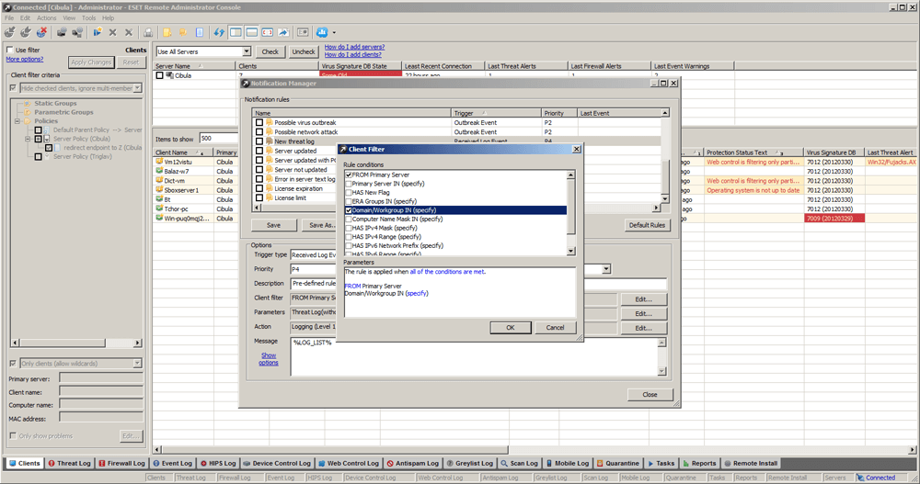Click the toolbar icon with red brackets
The height and width of the screenshot is (484, 920).
pyautogui.click(x=268, y=32)
